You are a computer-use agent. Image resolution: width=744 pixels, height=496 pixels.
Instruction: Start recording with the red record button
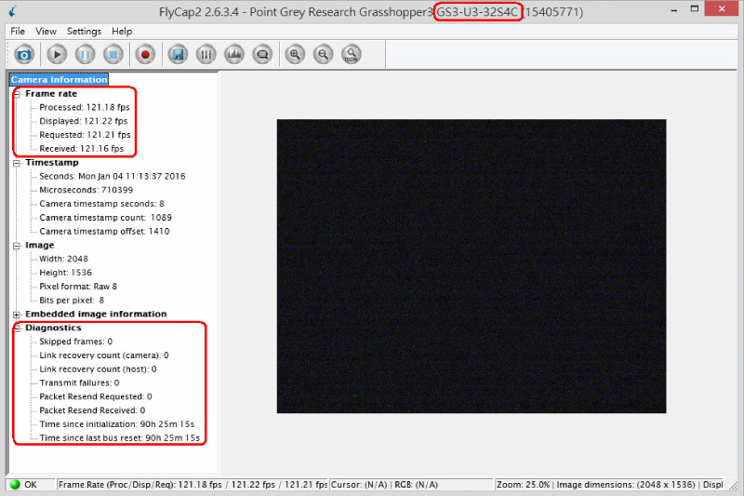145,55
